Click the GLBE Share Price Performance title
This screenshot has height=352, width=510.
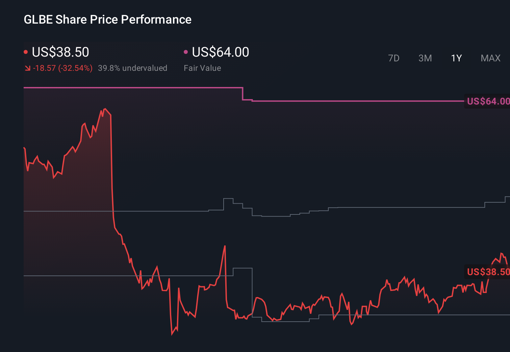107,20
